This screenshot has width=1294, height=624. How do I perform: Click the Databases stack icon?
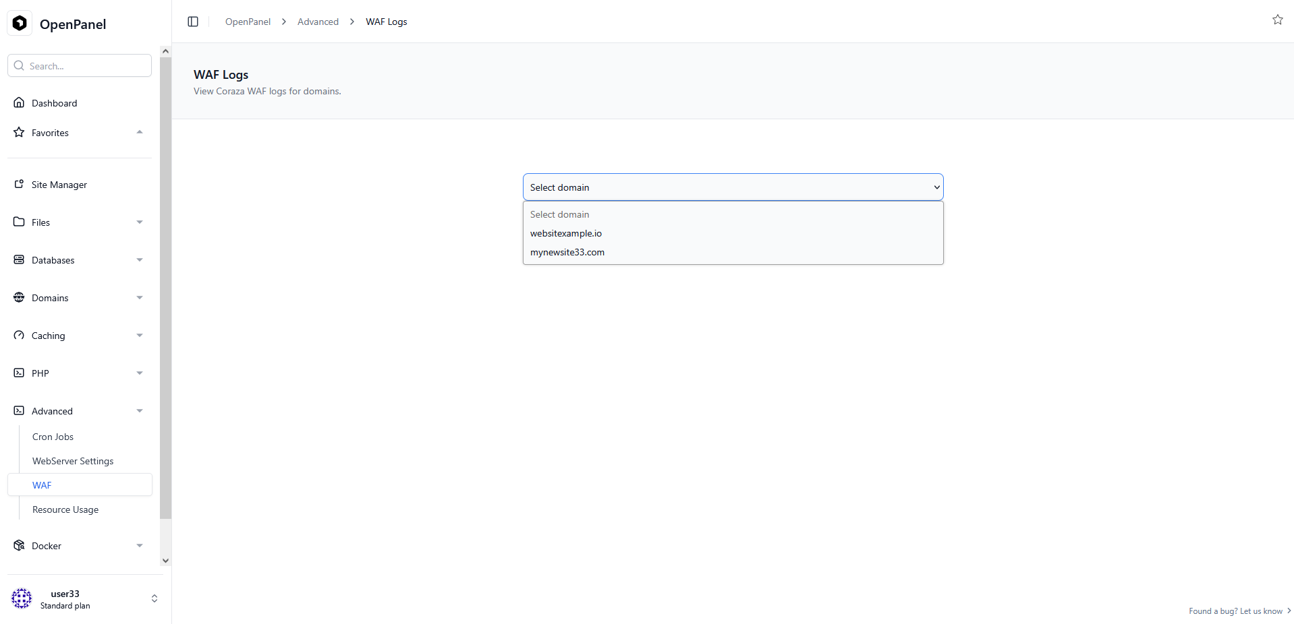[x=19, y=260]
